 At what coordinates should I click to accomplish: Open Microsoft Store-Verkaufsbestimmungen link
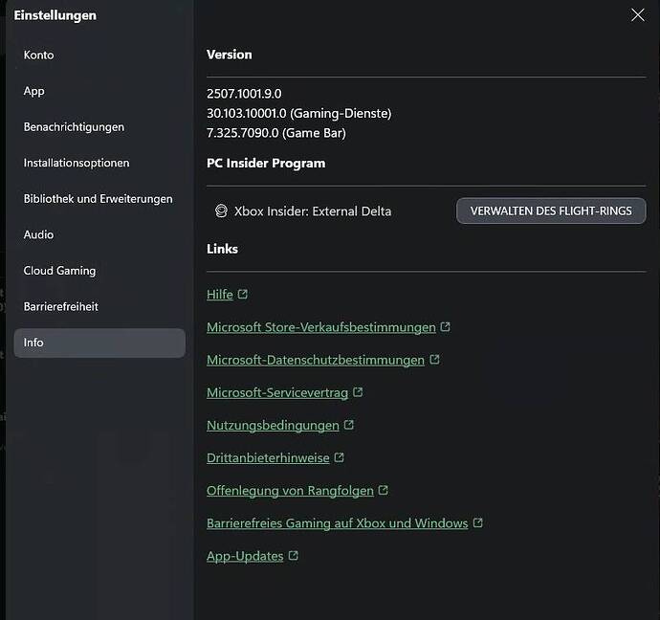[321, 327]
